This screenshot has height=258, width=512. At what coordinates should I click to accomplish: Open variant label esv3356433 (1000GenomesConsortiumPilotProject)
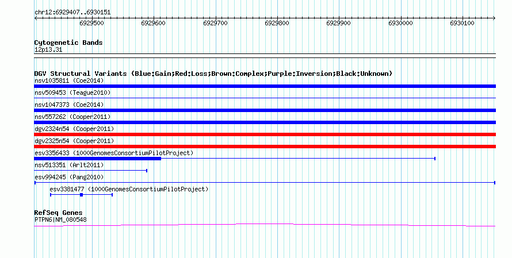114,153
